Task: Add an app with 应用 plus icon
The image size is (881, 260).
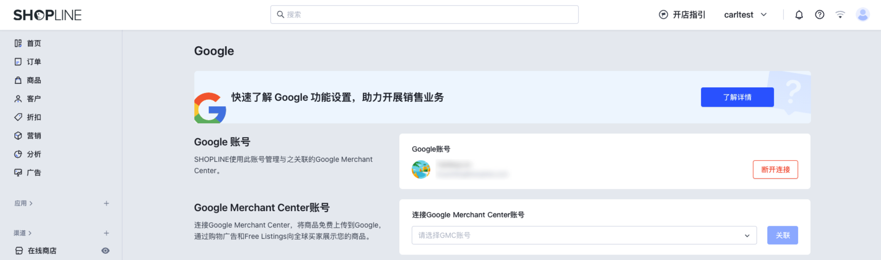Action: click(106, 203)
